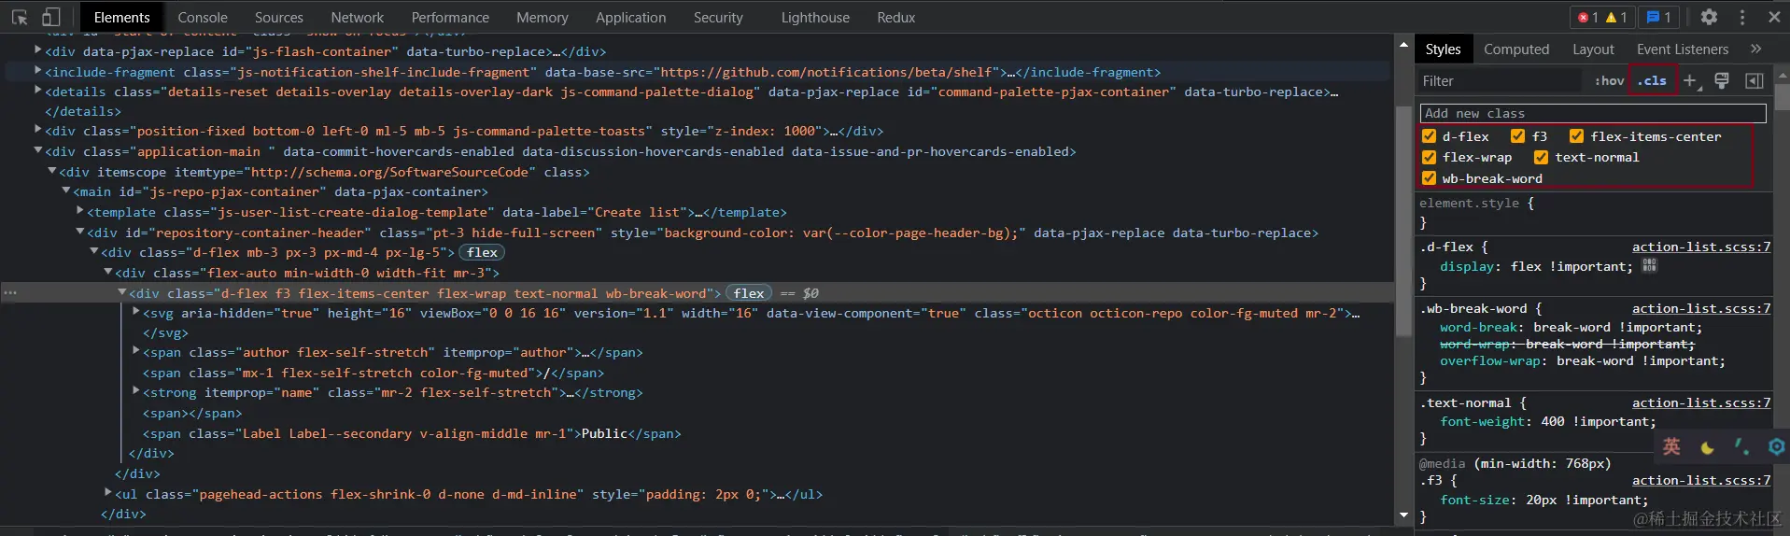Open DevTools settings gear

click(1709, 17)
